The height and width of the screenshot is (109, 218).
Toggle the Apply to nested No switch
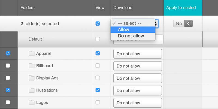[183, 24]
